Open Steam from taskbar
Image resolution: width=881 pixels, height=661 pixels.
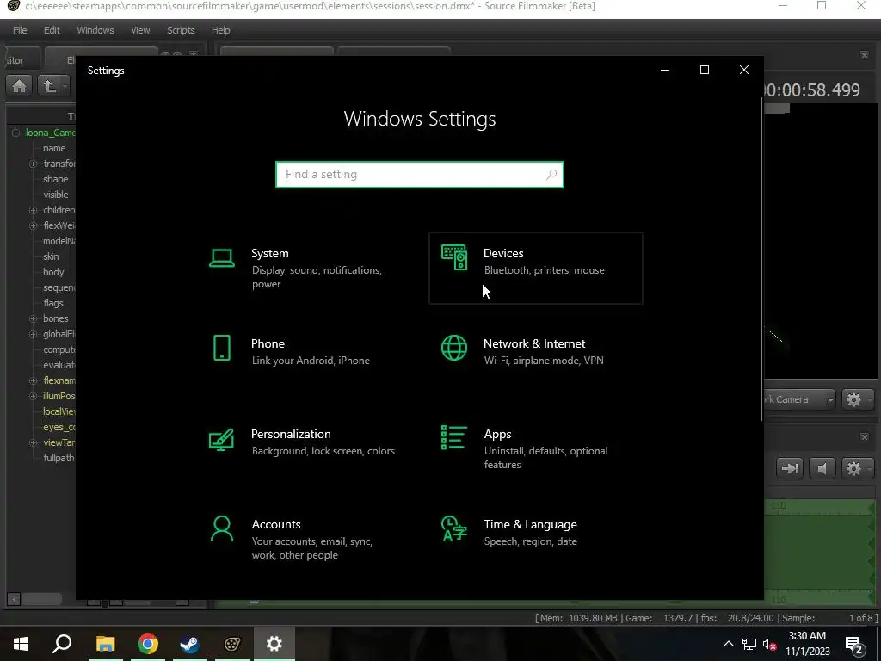point(189,644)
